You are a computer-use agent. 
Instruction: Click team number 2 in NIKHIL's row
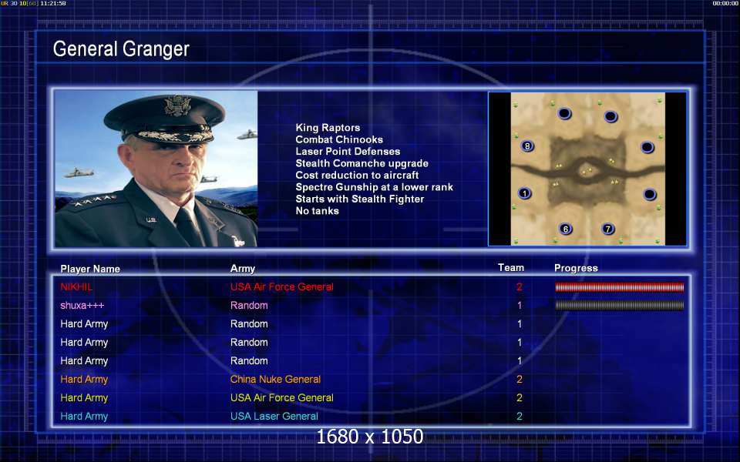coord(519,286)
